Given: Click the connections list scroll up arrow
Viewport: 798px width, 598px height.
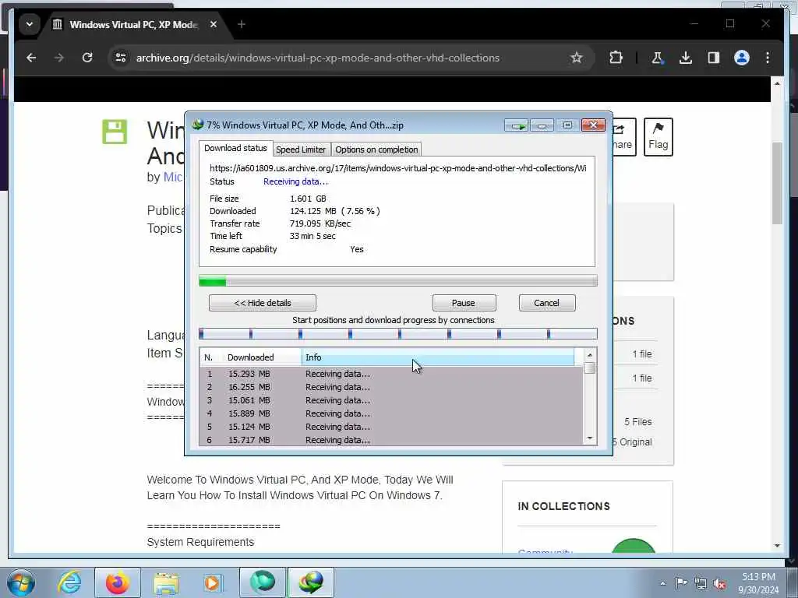Looking at the screenshot, I should pos(590,355).
